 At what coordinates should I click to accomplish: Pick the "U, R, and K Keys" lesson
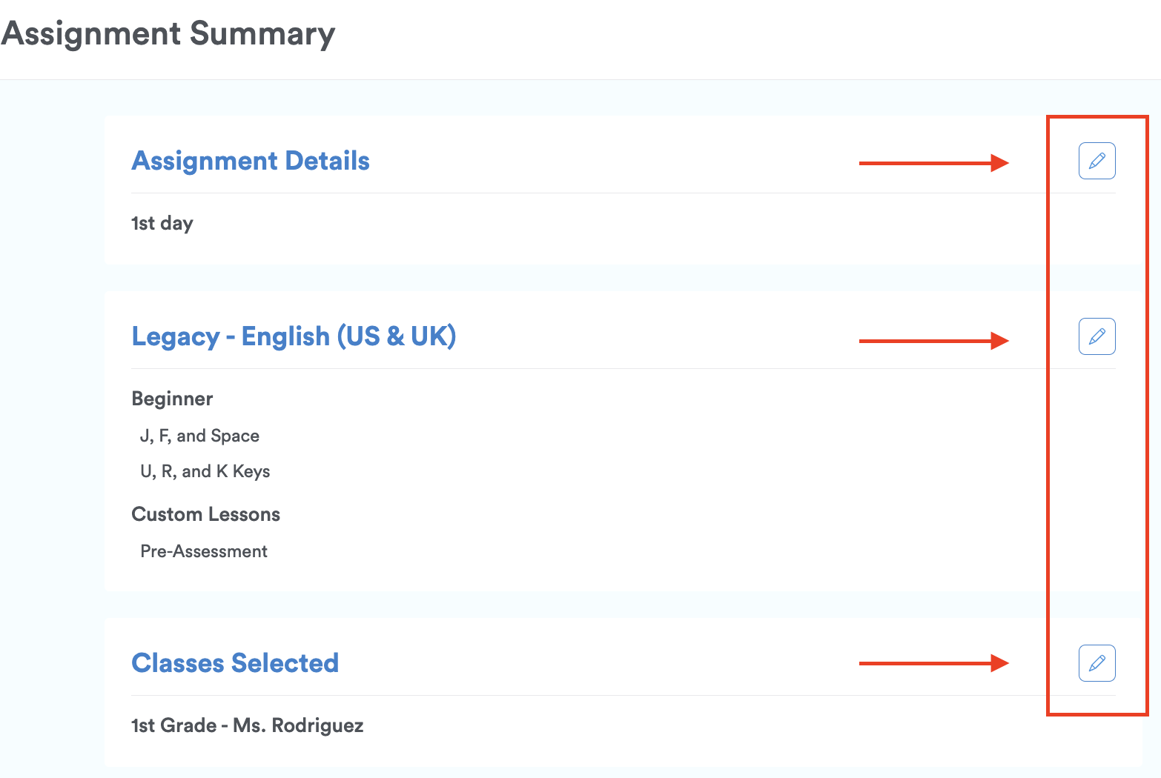coord(205,471)
